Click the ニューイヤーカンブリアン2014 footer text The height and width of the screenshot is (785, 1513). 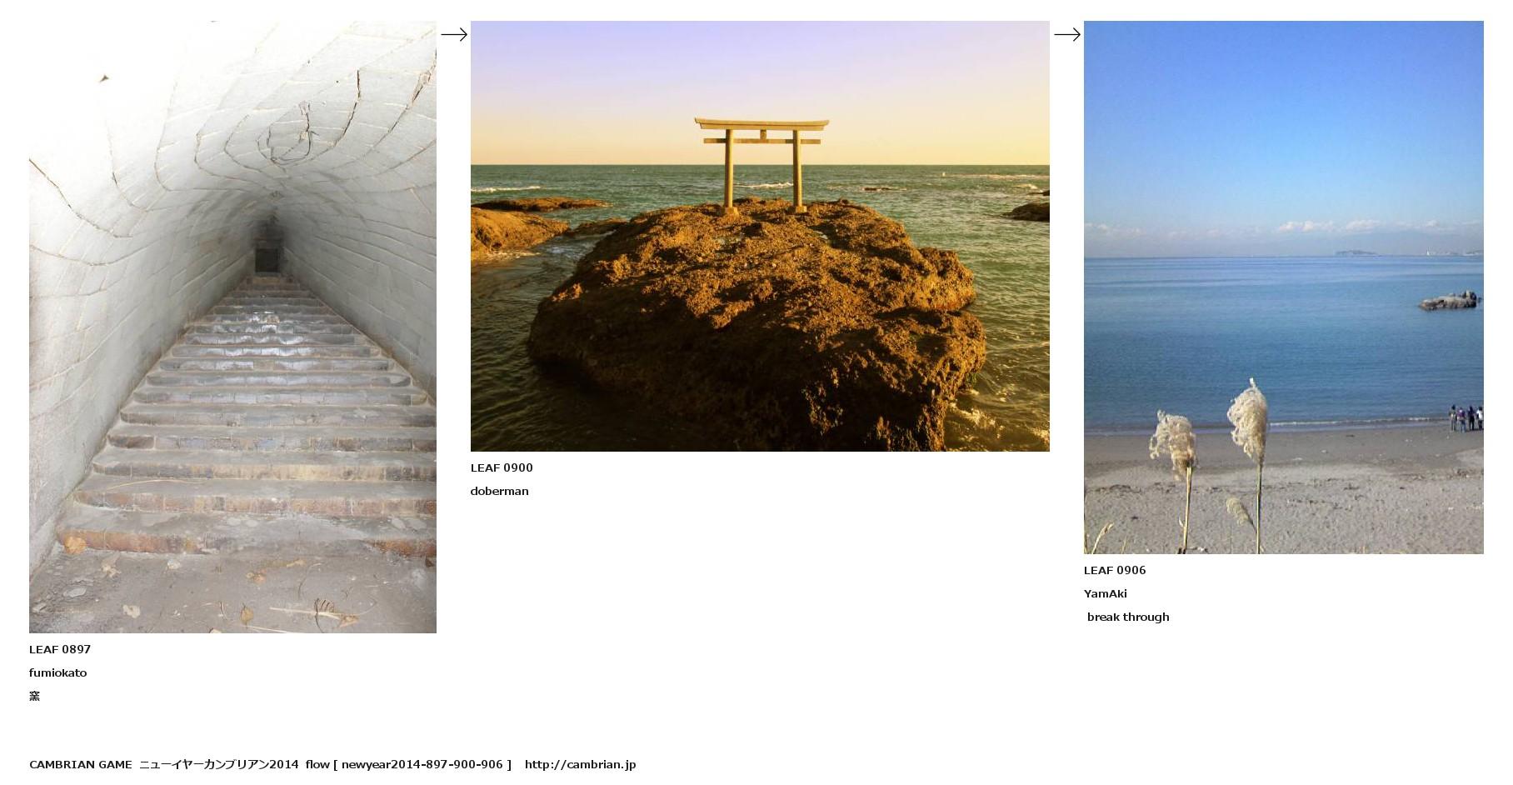[x=219, y=764]
